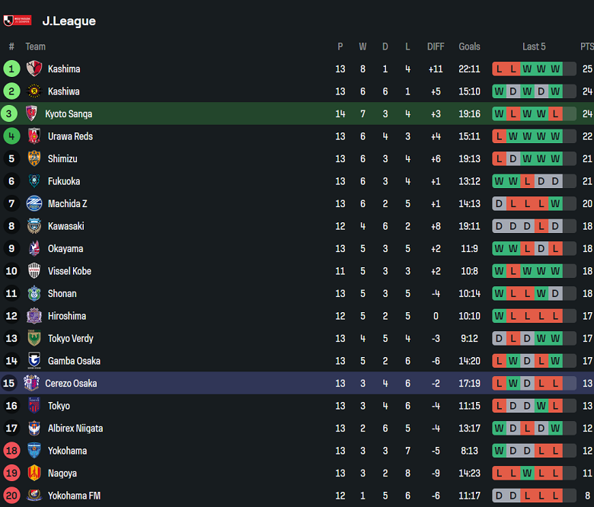Click the Kashima team crest

(x=34, y=69)
